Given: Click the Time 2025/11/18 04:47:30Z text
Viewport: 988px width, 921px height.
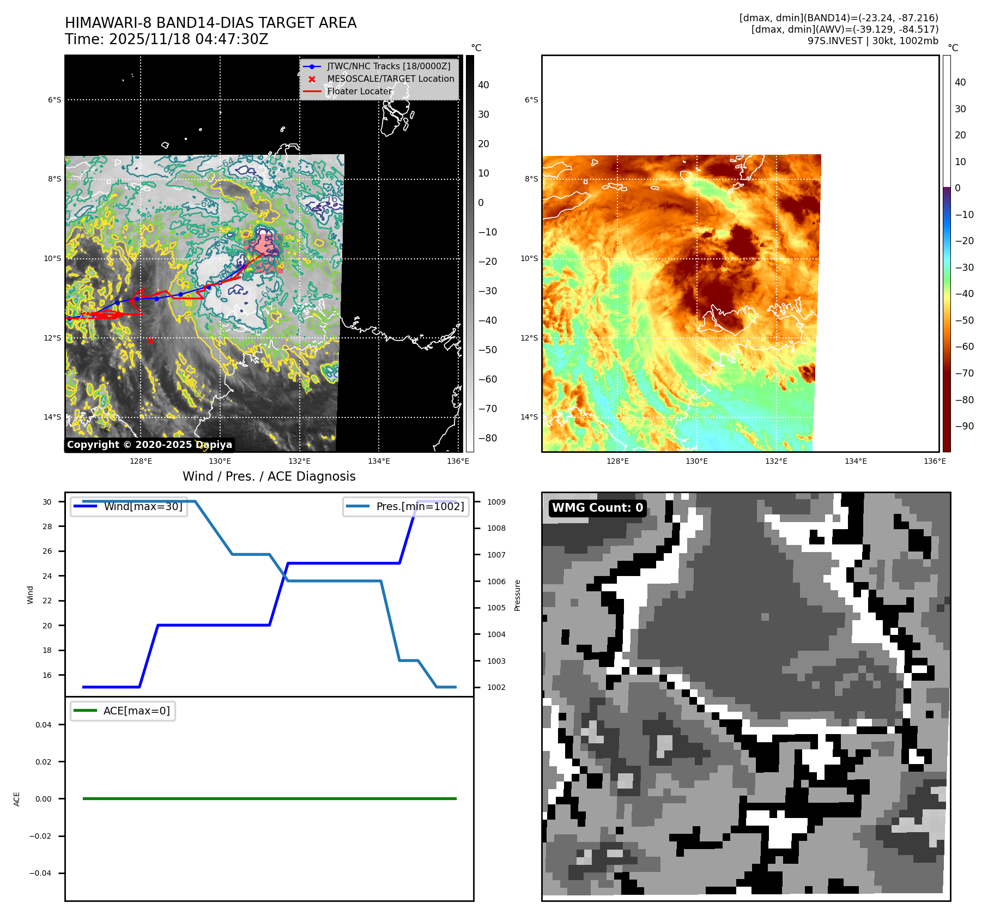Looking at the screenshot, I should (166, 39).
